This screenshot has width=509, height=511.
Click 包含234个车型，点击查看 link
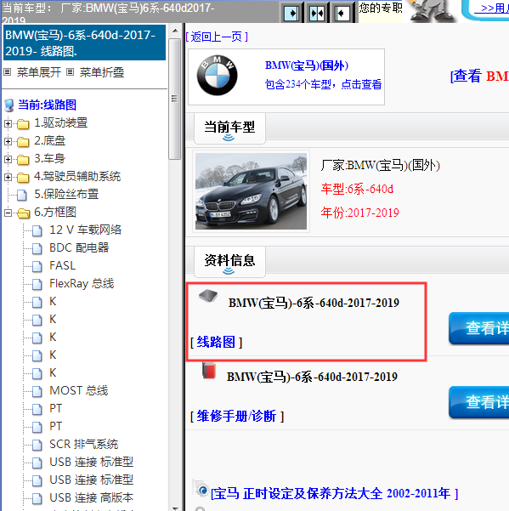323,84
